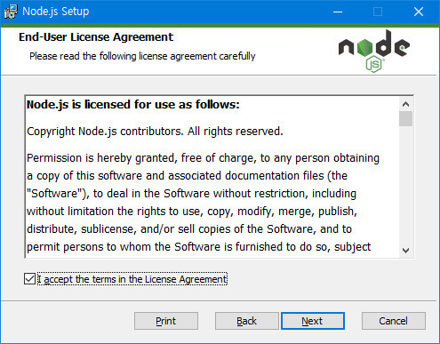Click the "I accept the terms" label text
The height and width of the screenshot is (344, 440).
pyautogui.click(x=132, y=279)
